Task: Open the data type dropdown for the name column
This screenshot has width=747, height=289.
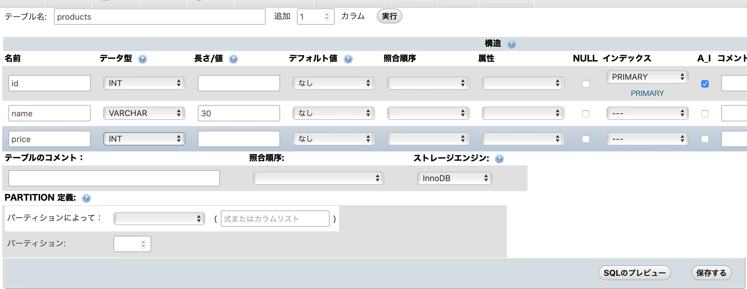Action: [144, 113]
